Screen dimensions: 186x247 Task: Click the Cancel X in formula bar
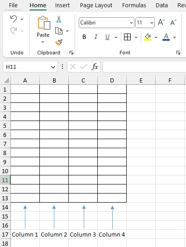[x=73, y=67]
